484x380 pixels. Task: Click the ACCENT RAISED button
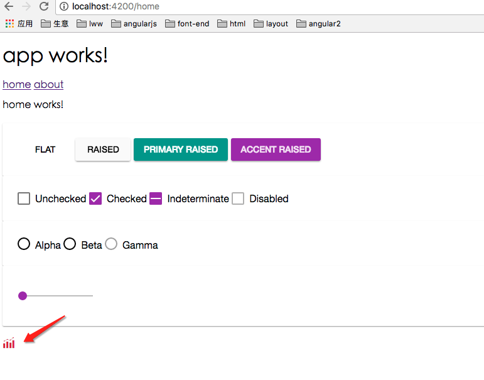click(276, 149)
